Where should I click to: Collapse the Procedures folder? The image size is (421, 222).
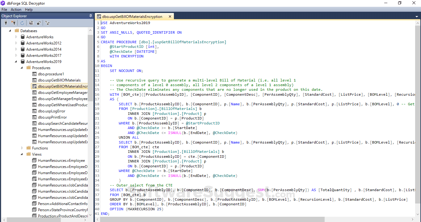click(22, 68)
